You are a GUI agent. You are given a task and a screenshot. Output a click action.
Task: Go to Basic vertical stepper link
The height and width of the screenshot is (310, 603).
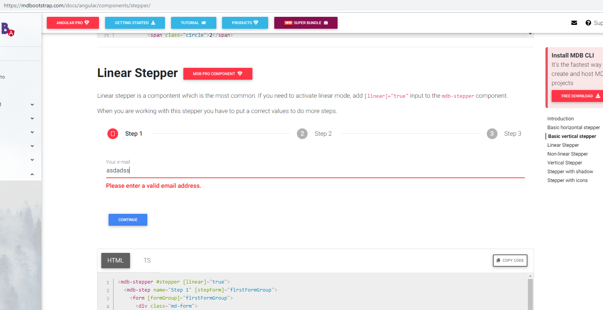(572, 136)
